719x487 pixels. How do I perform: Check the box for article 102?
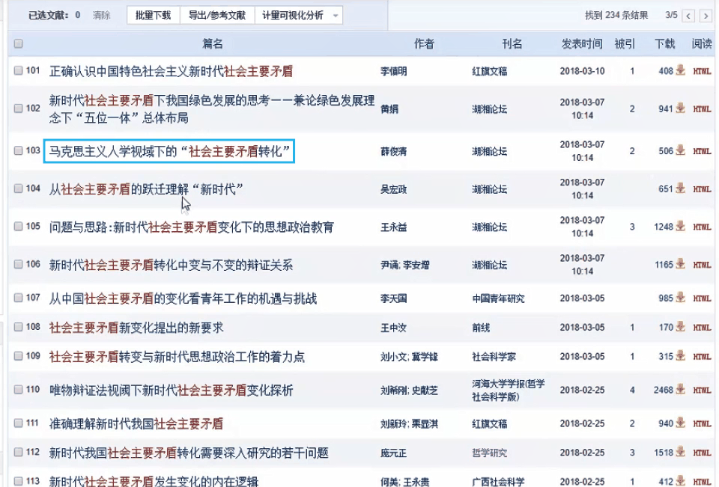point(18,108)
